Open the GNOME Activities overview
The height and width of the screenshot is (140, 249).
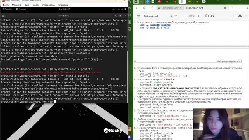(x=7, y=9)
